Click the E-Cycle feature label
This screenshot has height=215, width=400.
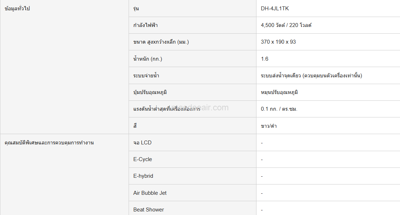(x=143, y=159)
